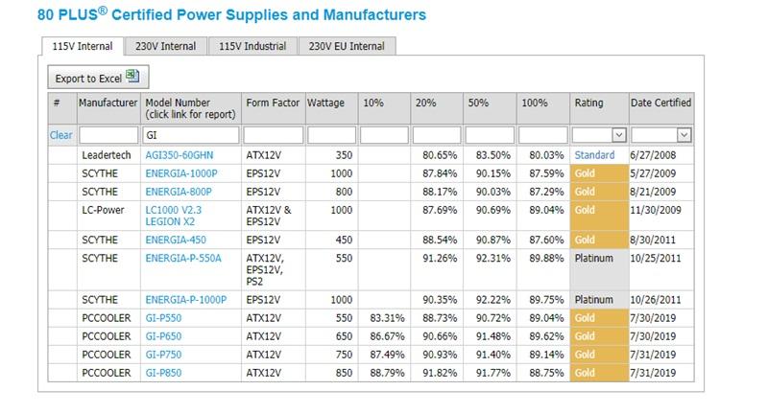Screen dimensions: 768x413
Task: Click the 88.79% value for GI-P850
Action: pyautogui.click(x=387, y=373)
